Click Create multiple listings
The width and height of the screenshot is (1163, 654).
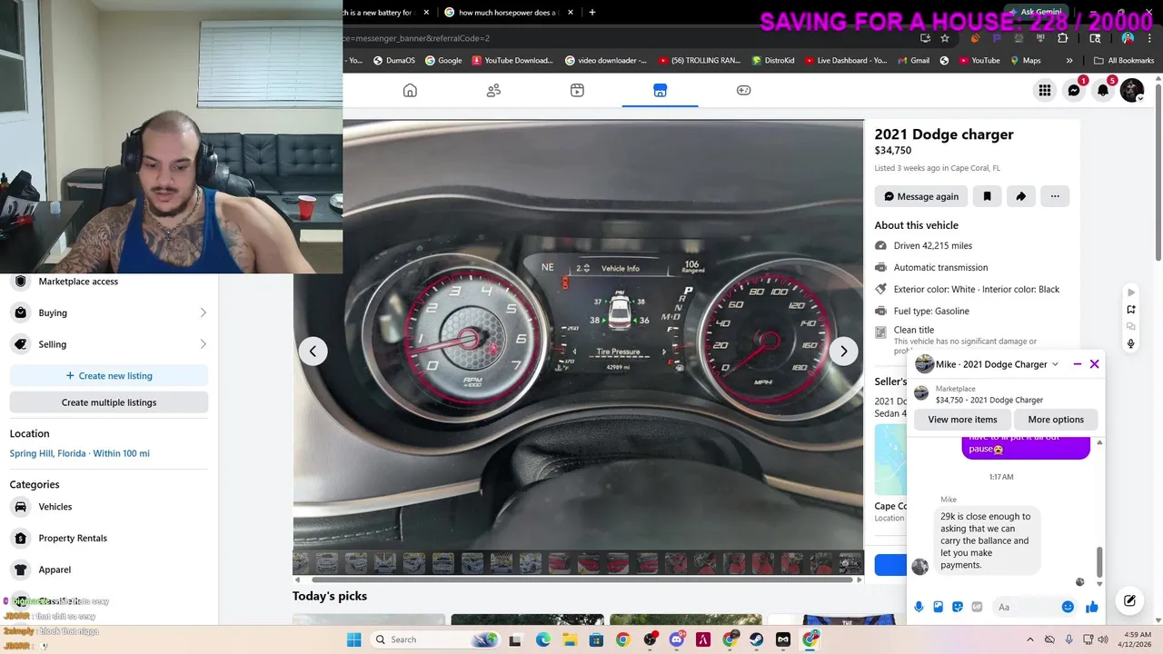(109, 402)
